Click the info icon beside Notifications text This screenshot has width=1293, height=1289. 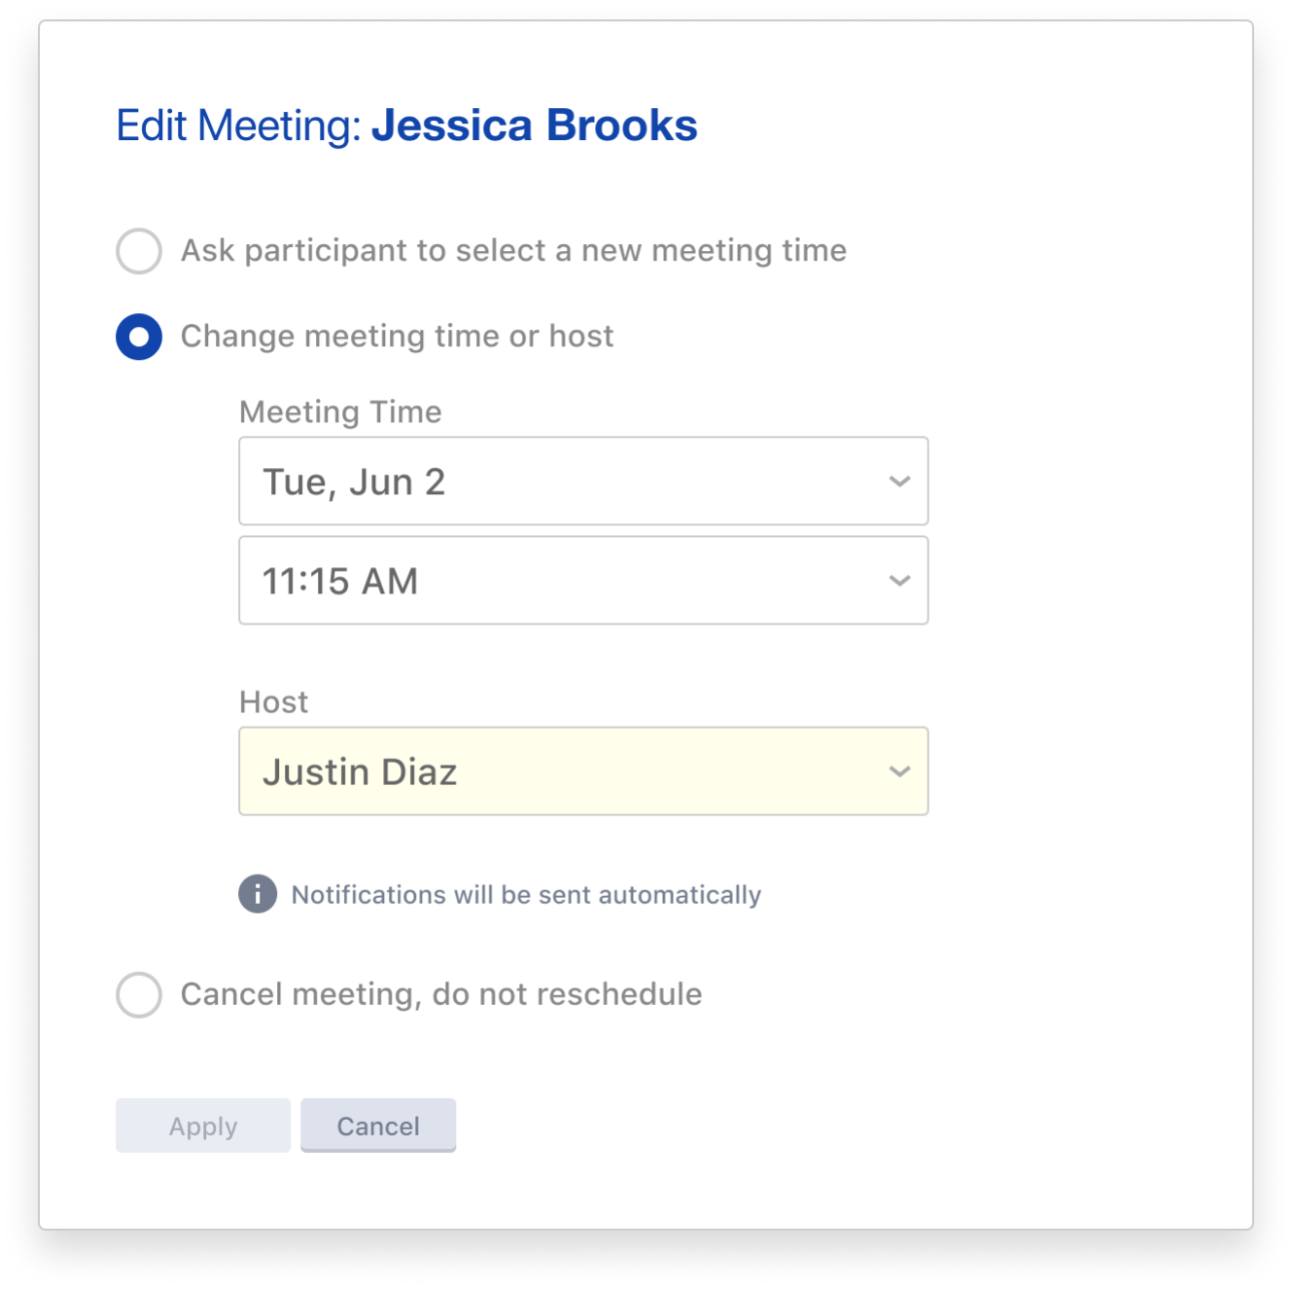(258, 894)
